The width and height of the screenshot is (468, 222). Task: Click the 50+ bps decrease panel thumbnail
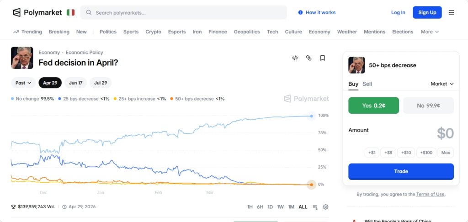356,65
